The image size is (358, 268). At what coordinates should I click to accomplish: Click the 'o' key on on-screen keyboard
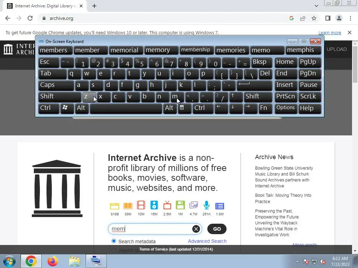[x=192, y=74]
